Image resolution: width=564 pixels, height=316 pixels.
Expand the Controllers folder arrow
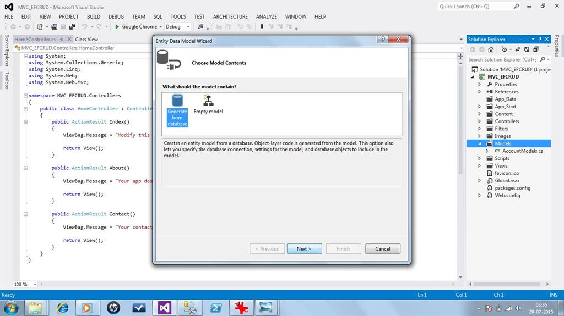tap(480, 121)
